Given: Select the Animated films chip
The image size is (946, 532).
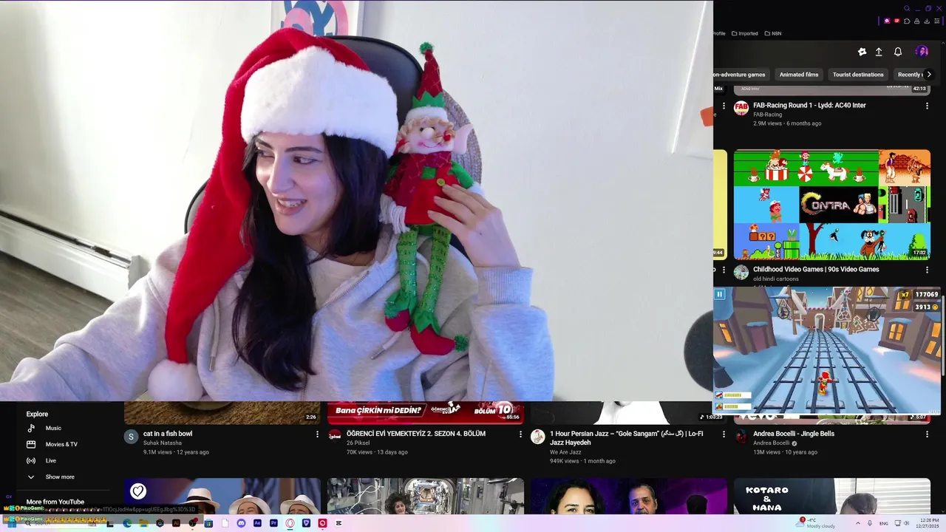Looking at the screenshot, I should pos(798,75).
